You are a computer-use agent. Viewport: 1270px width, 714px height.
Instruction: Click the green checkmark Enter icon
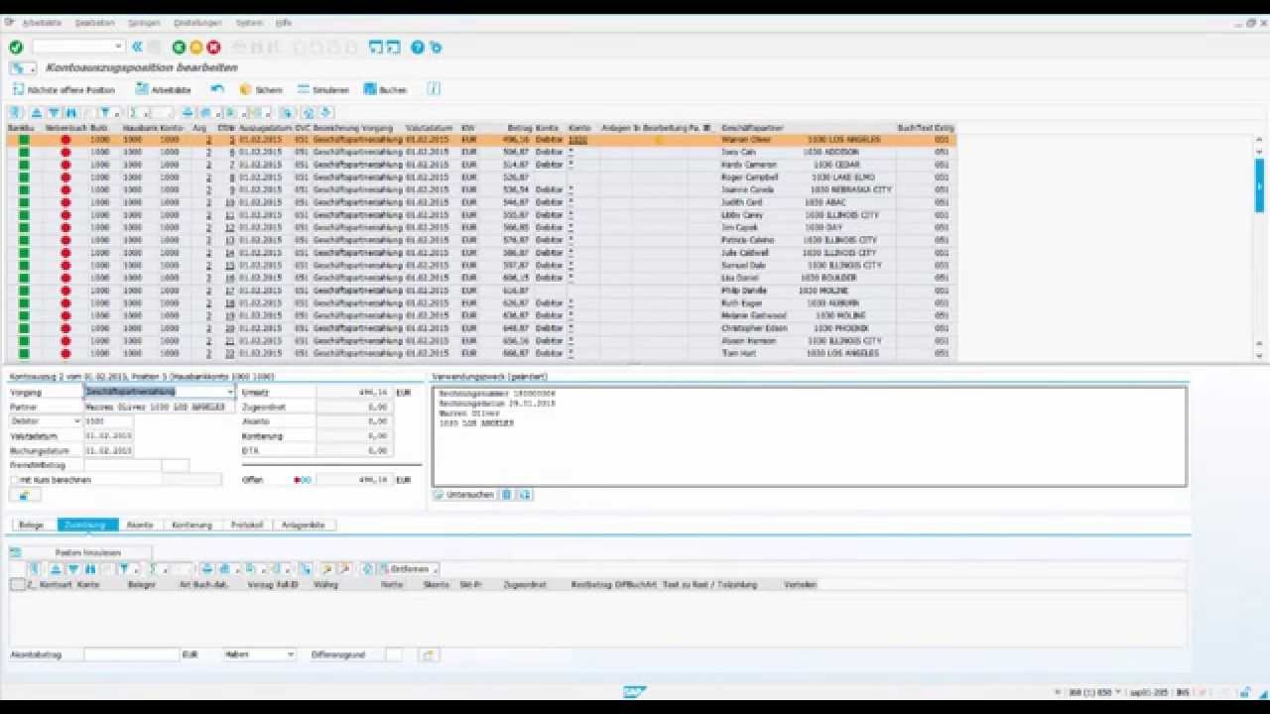pyautogui.click(x=16, y=47)
